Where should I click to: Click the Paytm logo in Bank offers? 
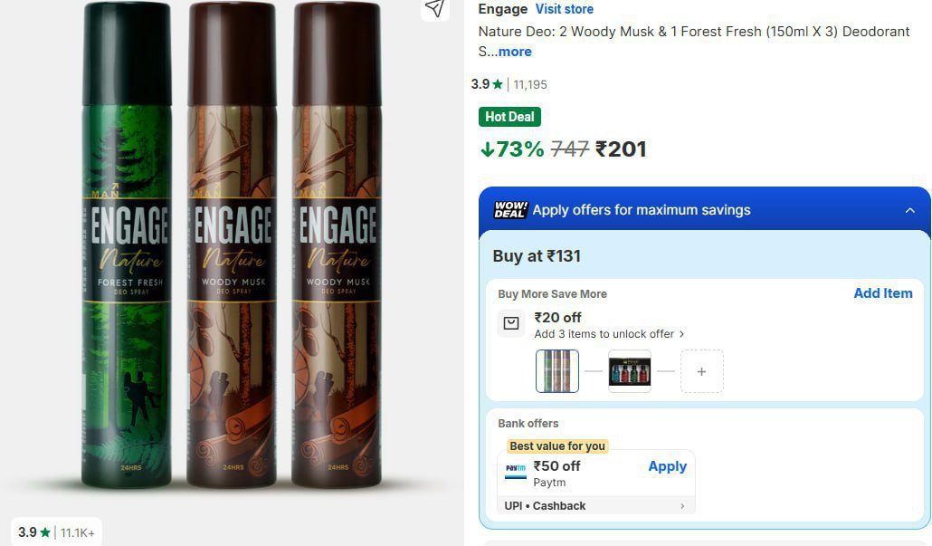516,468
